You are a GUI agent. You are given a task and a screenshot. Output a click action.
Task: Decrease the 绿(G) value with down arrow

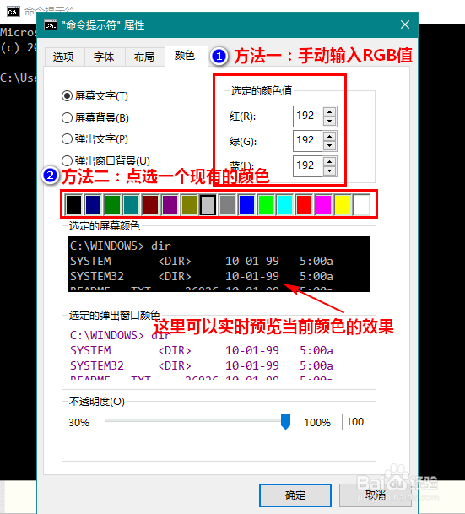click(329, 146)
